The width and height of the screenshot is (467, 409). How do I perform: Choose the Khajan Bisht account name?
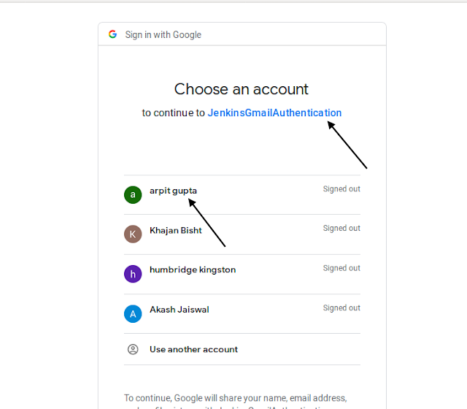click(x=176, y=231)
